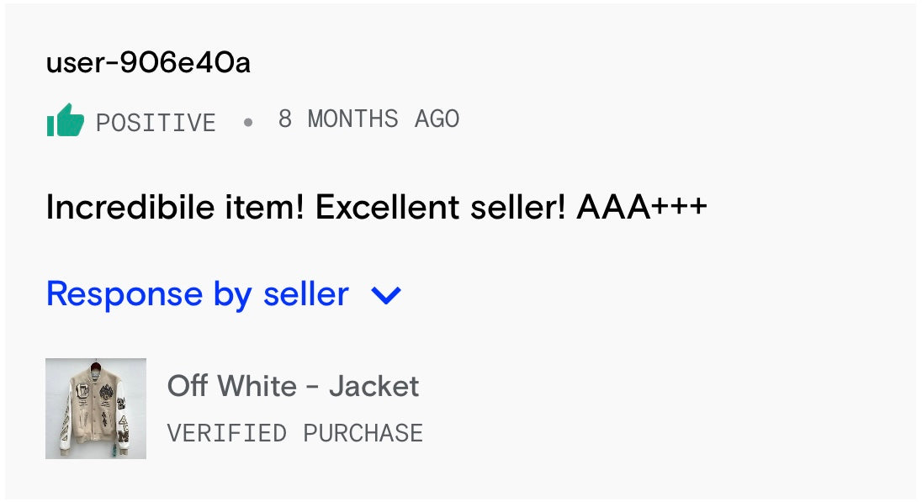Expand the chevron beside Response by seller

click(x=386, y=295)
